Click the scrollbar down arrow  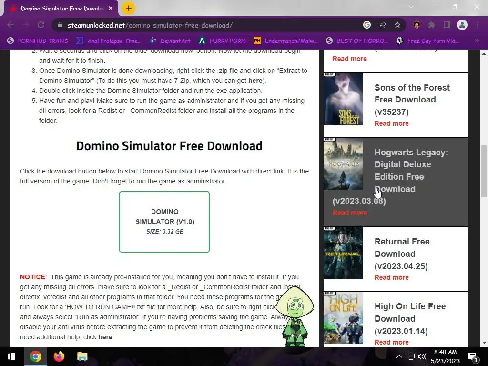point(484,343)
